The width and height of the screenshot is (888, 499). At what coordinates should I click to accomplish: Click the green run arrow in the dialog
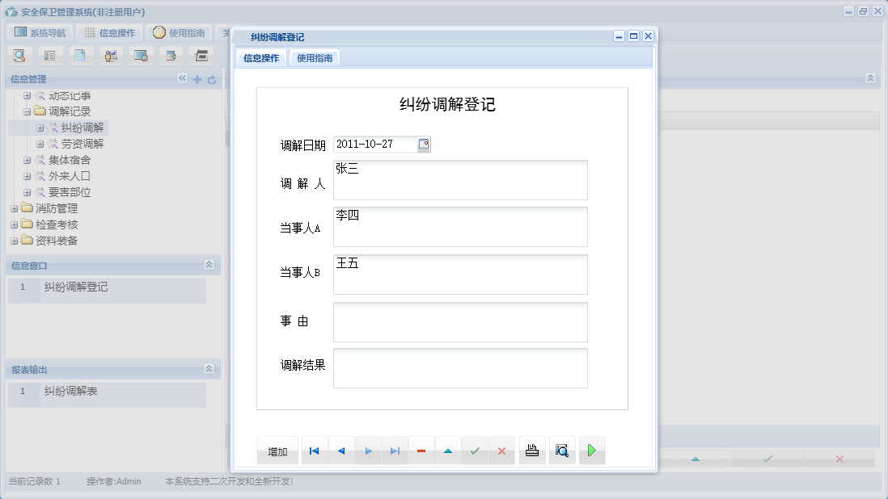591,451
